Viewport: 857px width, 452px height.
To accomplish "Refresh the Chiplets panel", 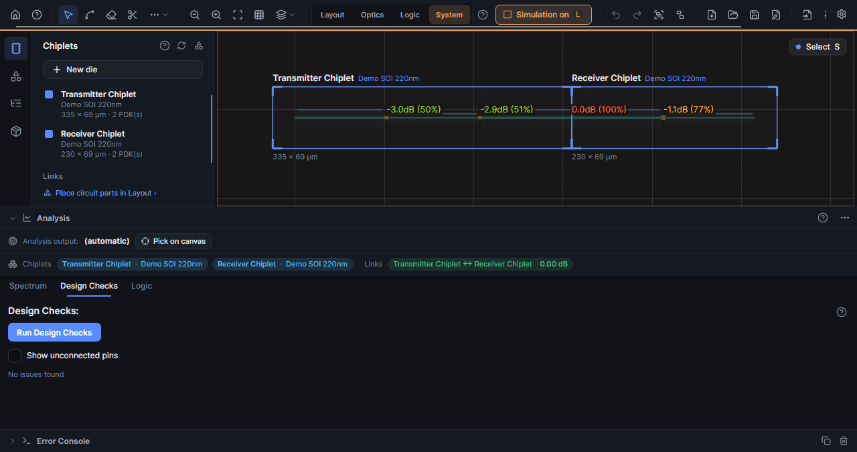I will click(x=181, y=46).
